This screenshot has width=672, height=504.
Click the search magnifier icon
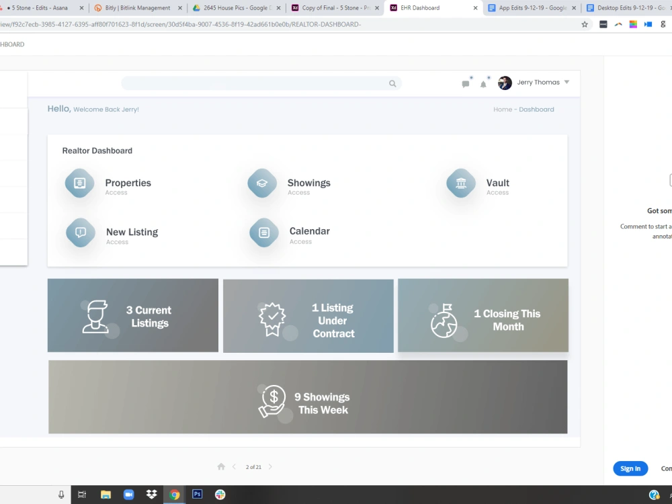point(392,83)
